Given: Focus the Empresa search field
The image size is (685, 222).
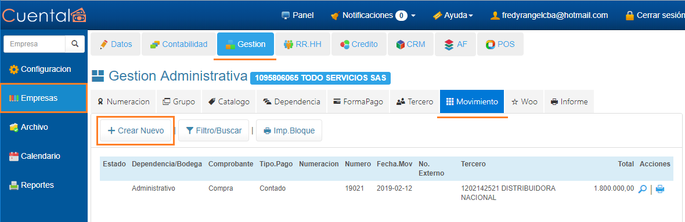Looking at the screenshot, I should click(x=34, y=44).
